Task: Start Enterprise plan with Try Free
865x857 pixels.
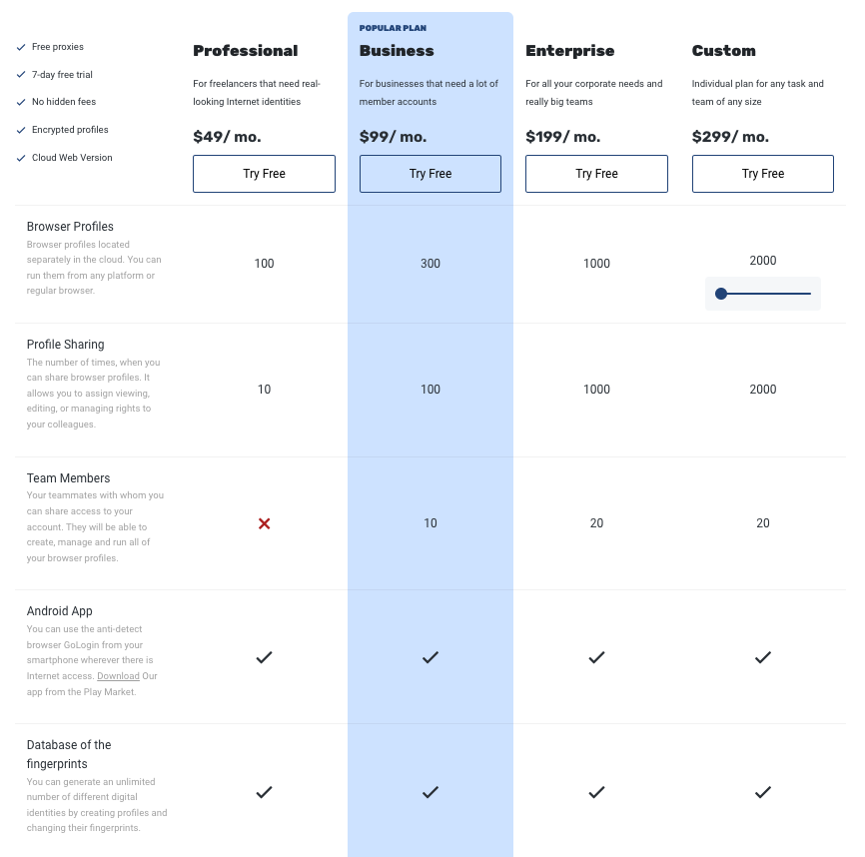Action: (x=596, y=174)
